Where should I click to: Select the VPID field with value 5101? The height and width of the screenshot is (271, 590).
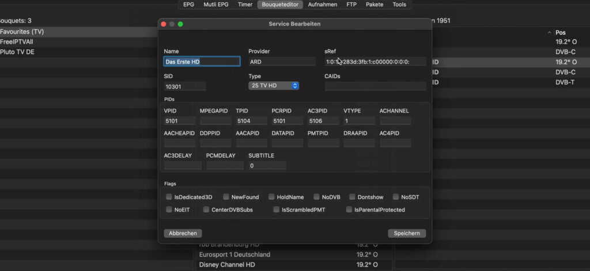point(180,121)
